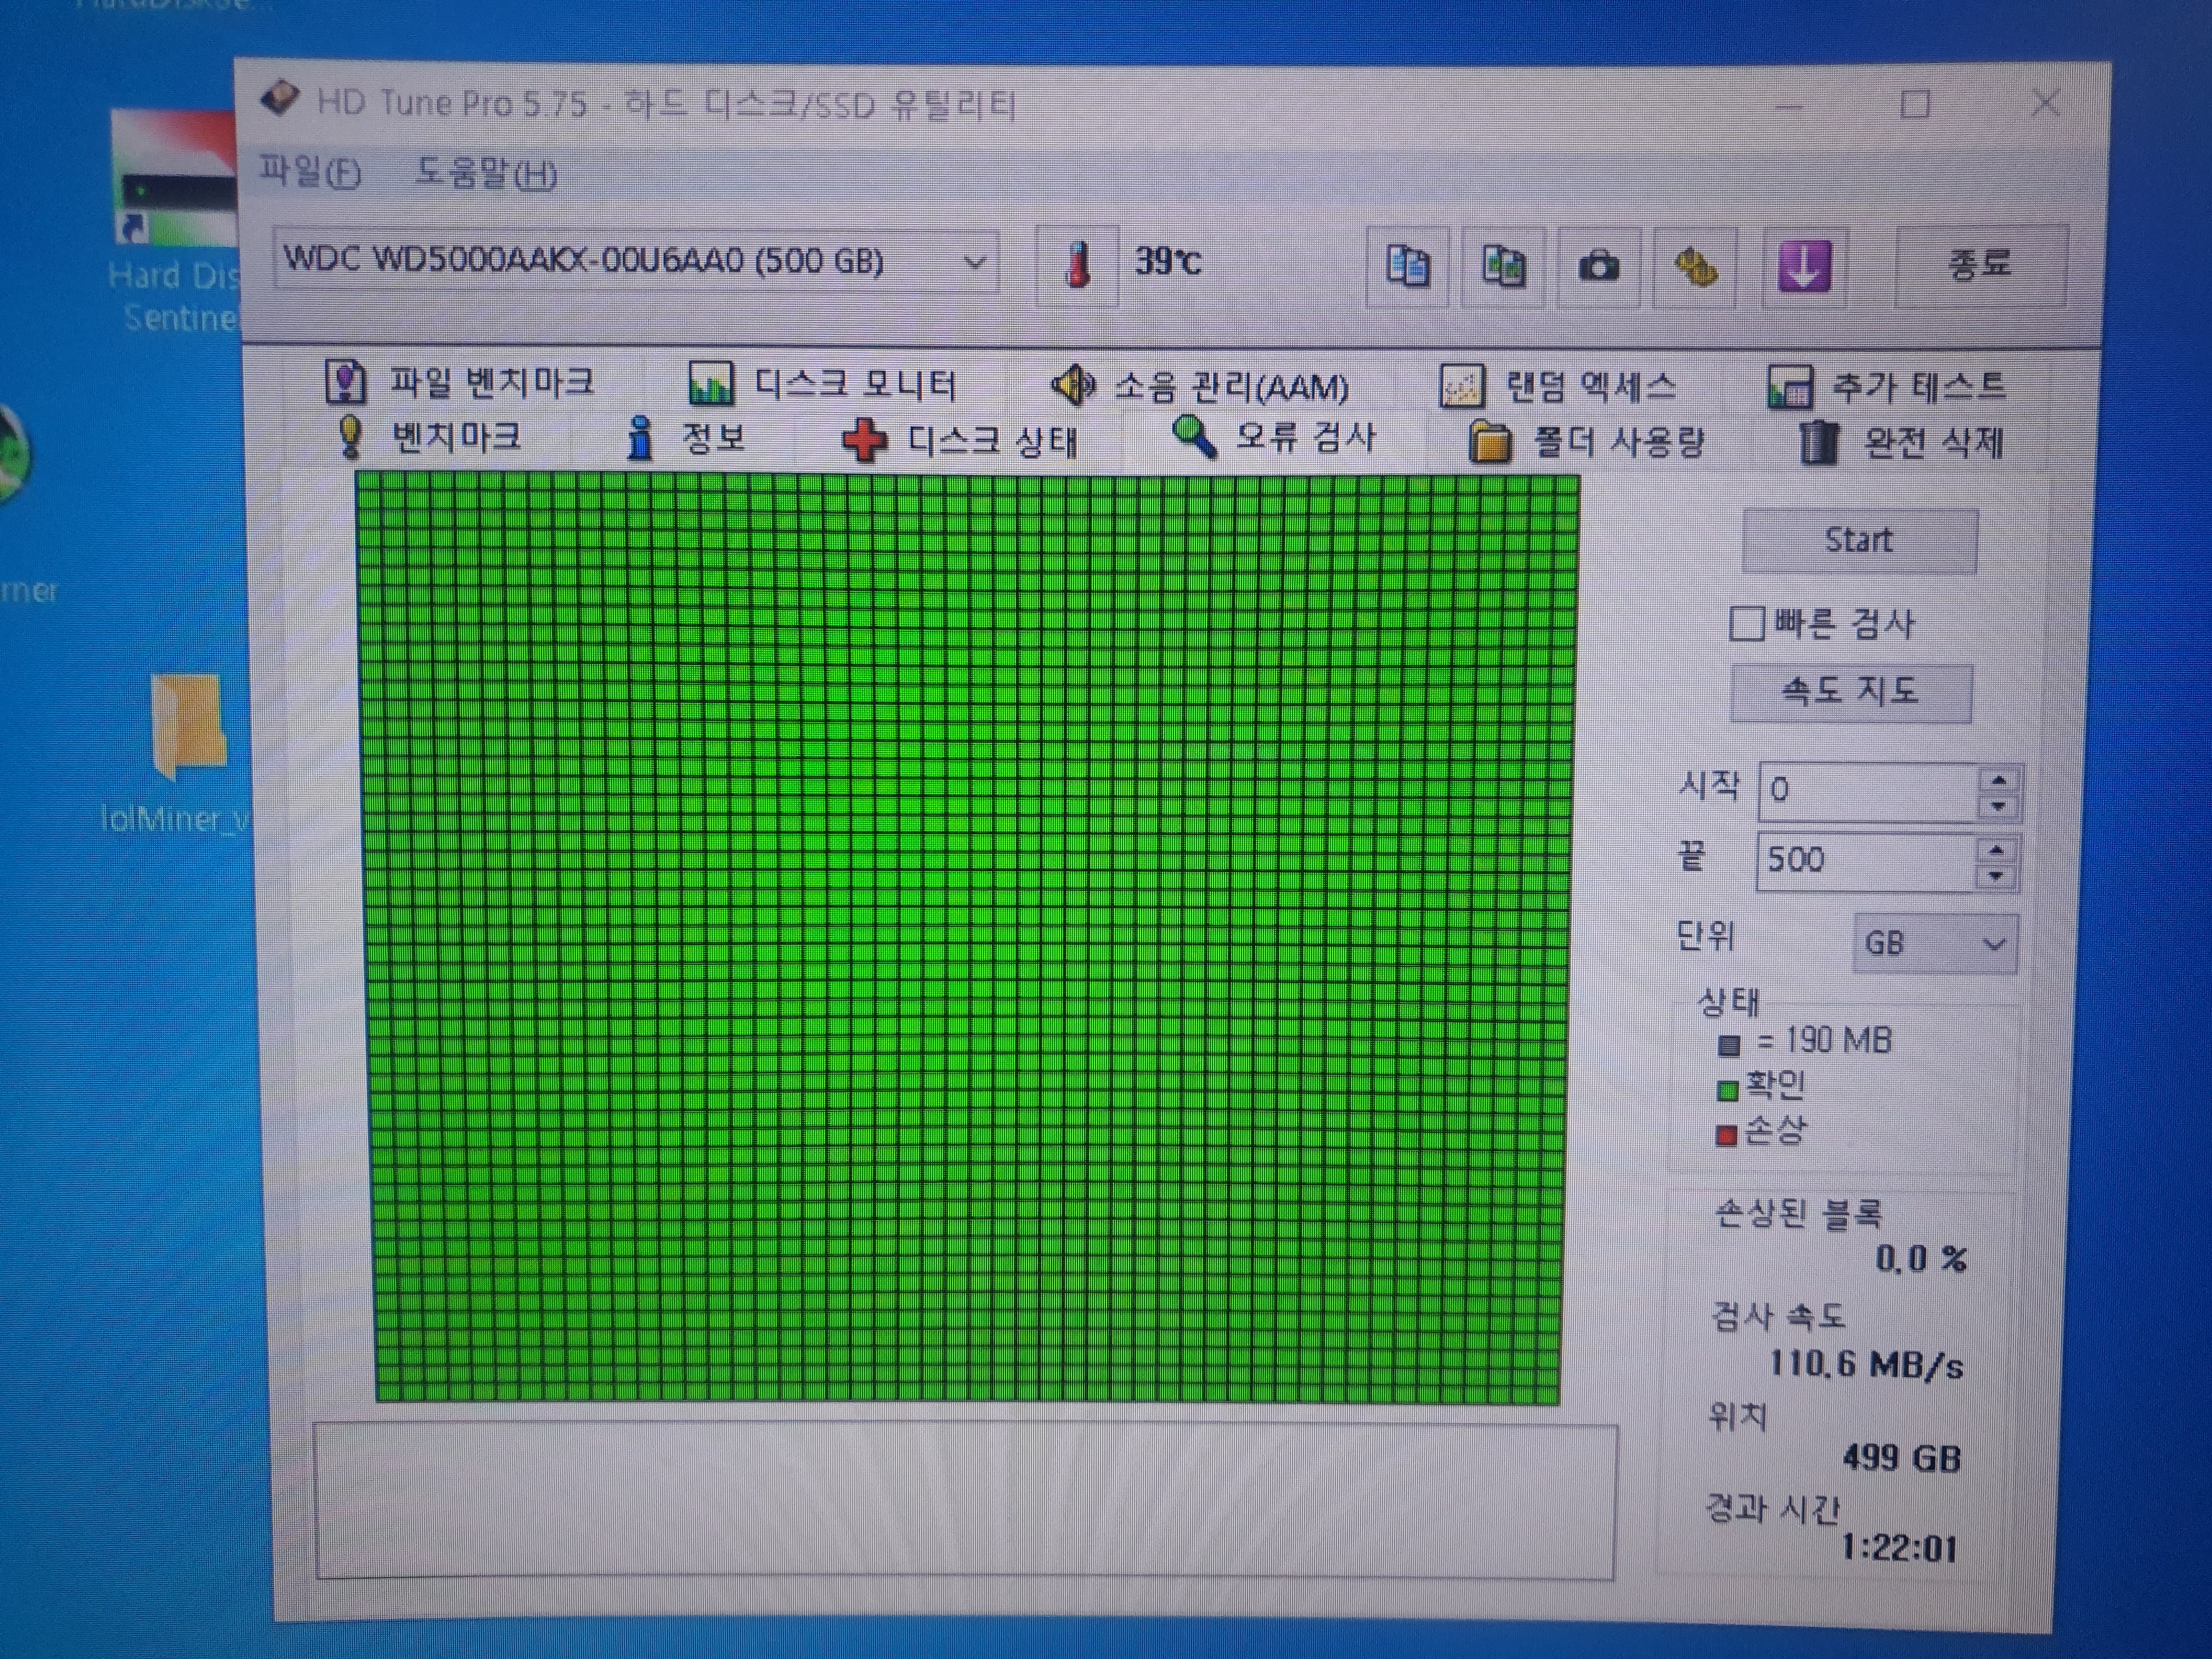Maximize the HD Tune Pro window
Screen dimensions: 2212x1659
click(x=1915, y=104)
